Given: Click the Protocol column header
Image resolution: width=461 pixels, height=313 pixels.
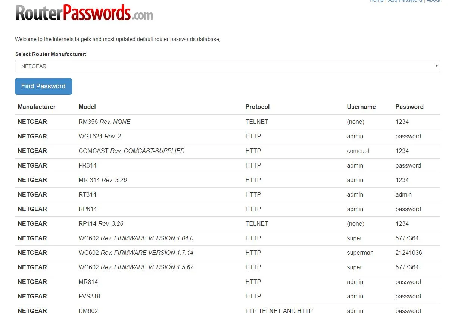Looking at the screenshot, I should point(257,107).
